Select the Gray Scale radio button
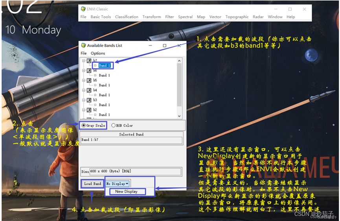Screen dimensions: 340x221 83,125
